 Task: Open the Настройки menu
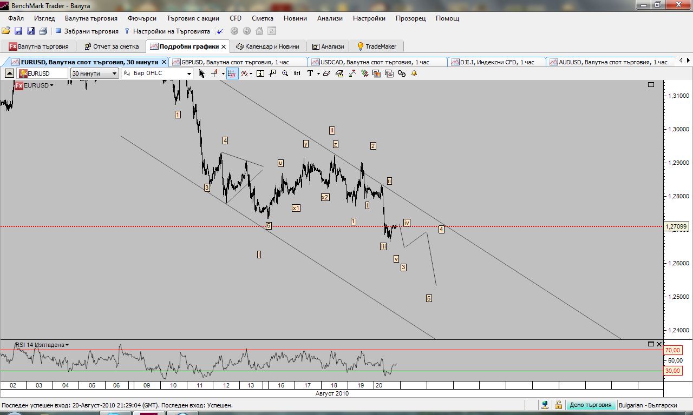[369, 18]
